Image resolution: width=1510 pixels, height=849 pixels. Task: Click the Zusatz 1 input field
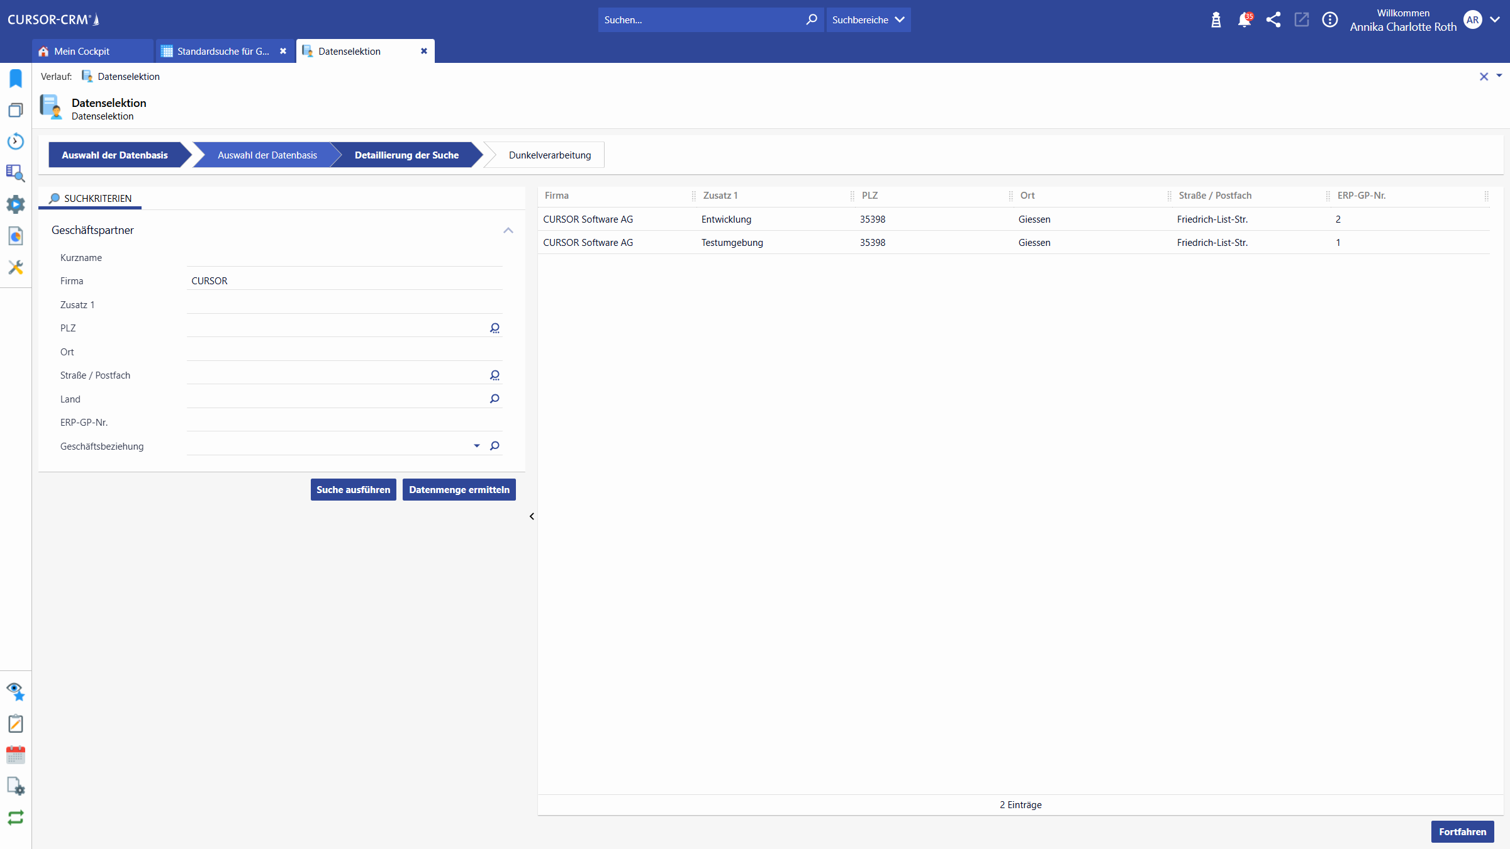344,305
